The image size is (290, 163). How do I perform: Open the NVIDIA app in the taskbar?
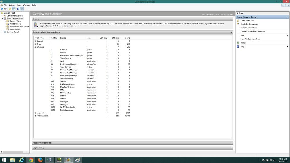pyautogui.click(x=59, y=160)
